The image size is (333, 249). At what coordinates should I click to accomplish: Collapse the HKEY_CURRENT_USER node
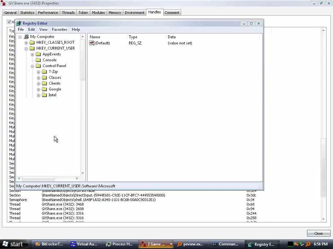pyautogui.click(x=26, y=49)
